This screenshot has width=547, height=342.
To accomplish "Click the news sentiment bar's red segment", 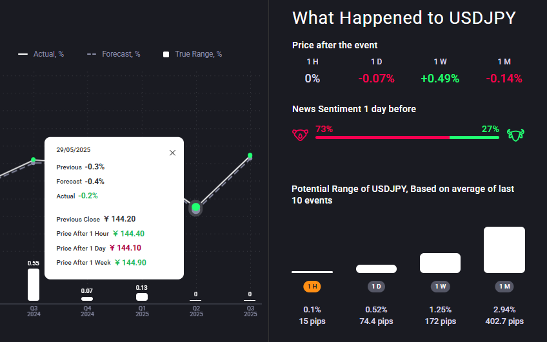I will click(x=382, y=137).
